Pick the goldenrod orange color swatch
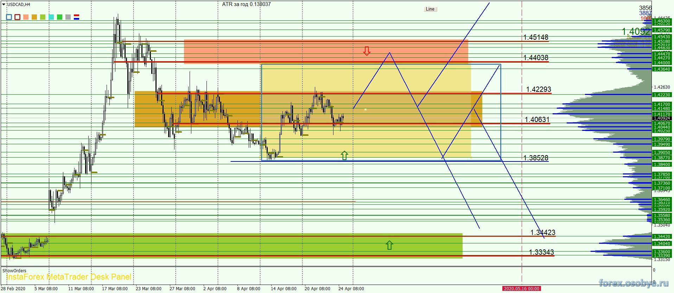674x293 pixels. [x=34, y=17]
